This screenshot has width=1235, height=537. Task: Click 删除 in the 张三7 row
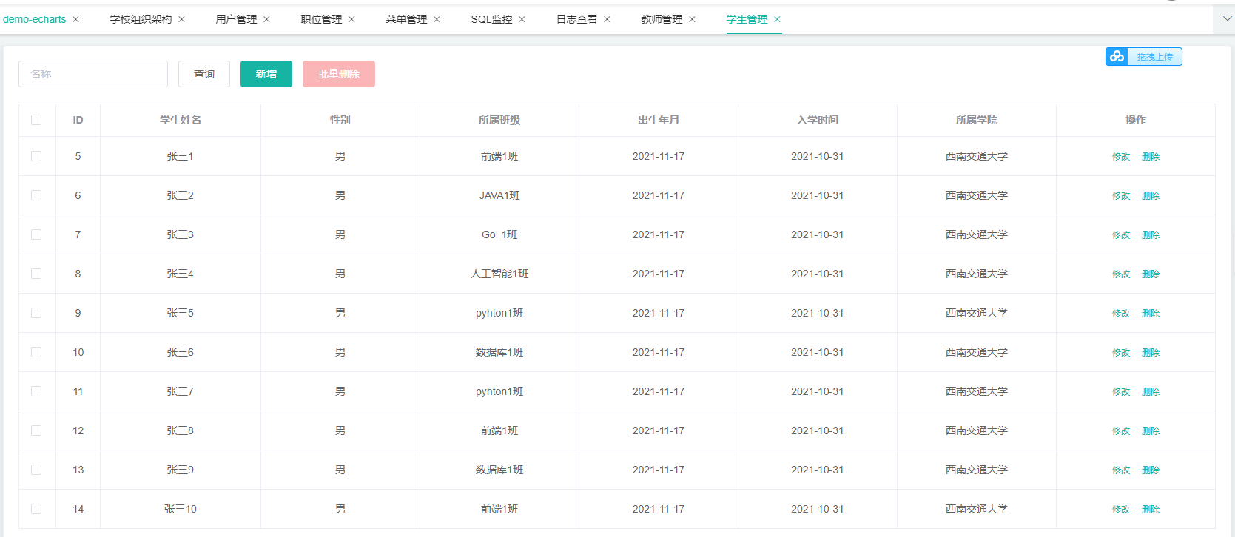tap(1151, 392)
